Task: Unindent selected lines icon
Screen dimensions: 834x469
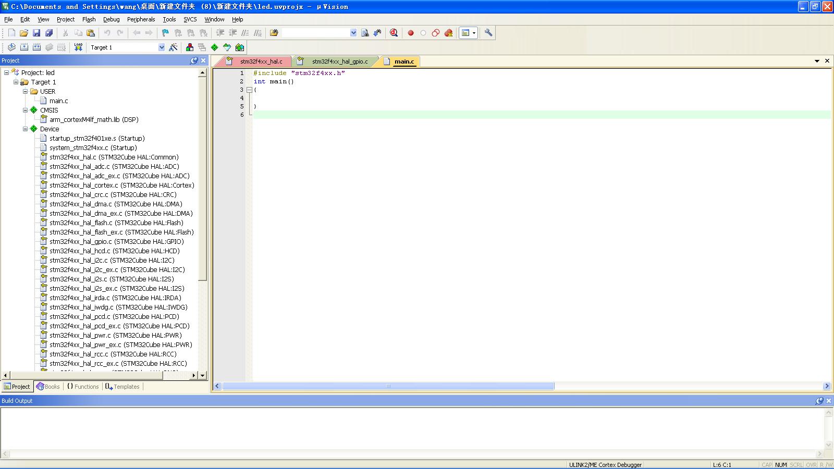Action: (232, 33)
